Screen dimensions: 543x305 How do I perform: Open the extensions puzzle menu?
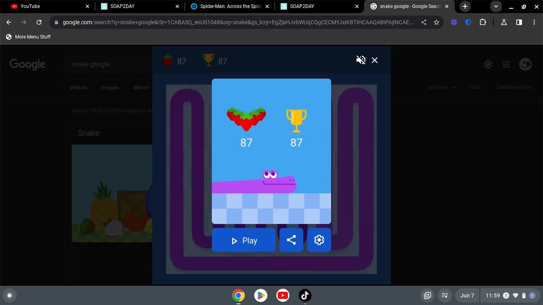[x=483, y=22]
